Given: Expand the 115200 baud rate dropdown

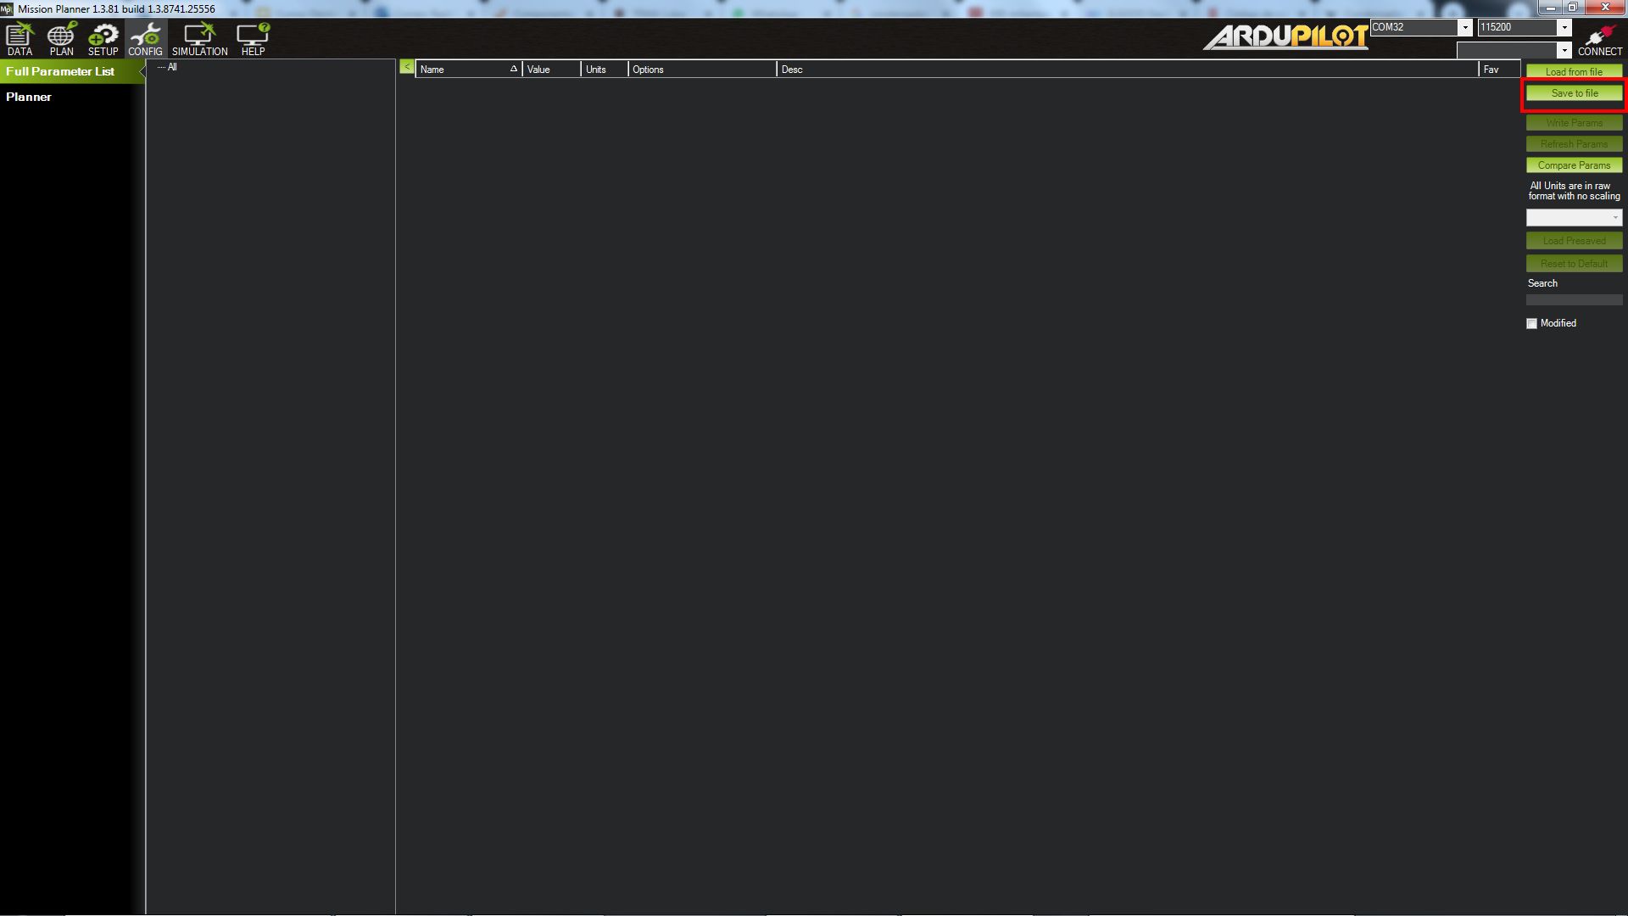Looking at the screenshot, I should [x=1564, y=27].
